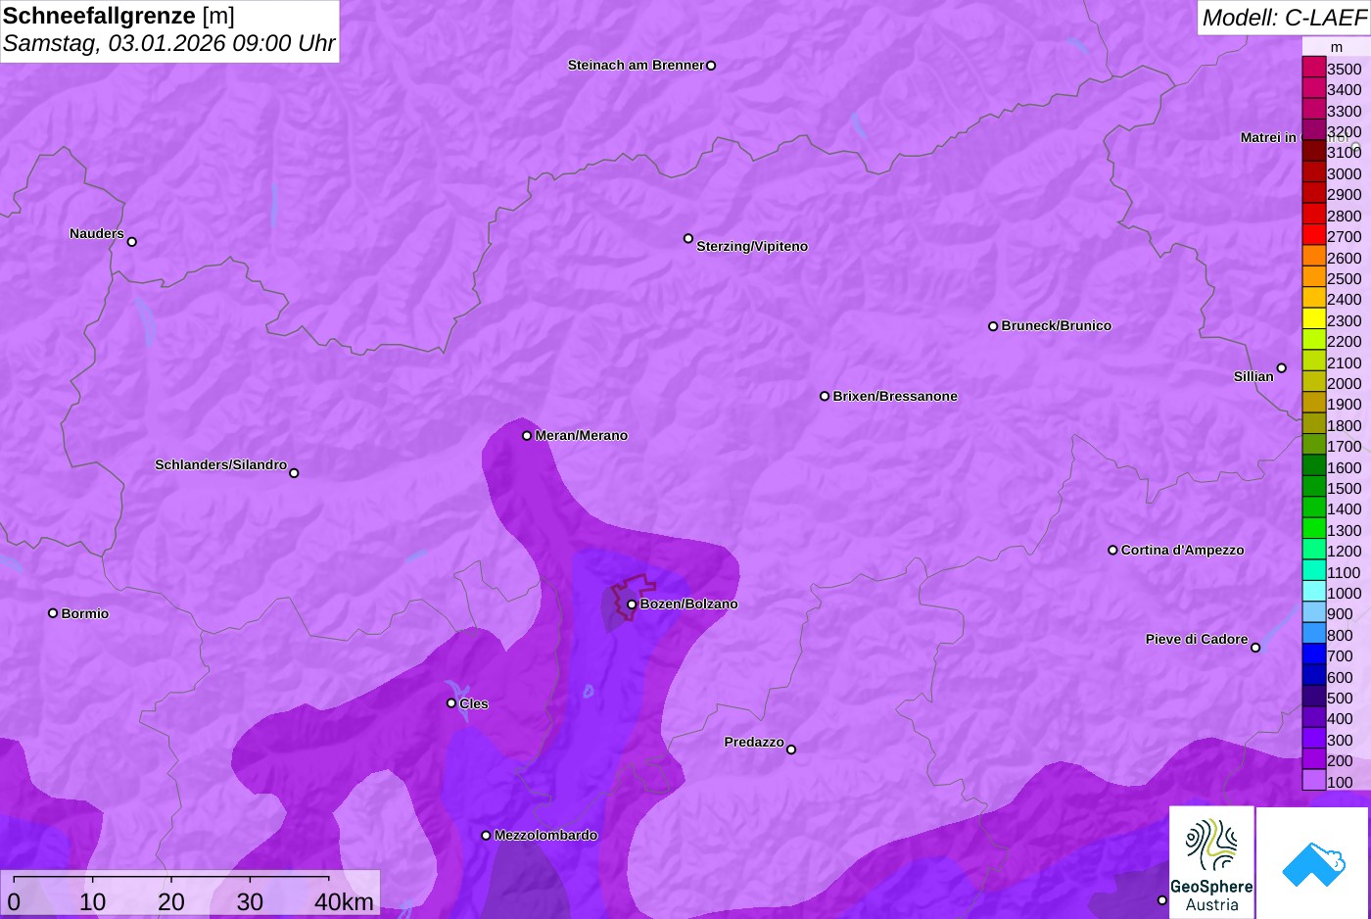The height and width of the screenshot is (919, 1371).
Task: Pick the red legend swatch beside 2800
Action: [x=1313, y=216]
